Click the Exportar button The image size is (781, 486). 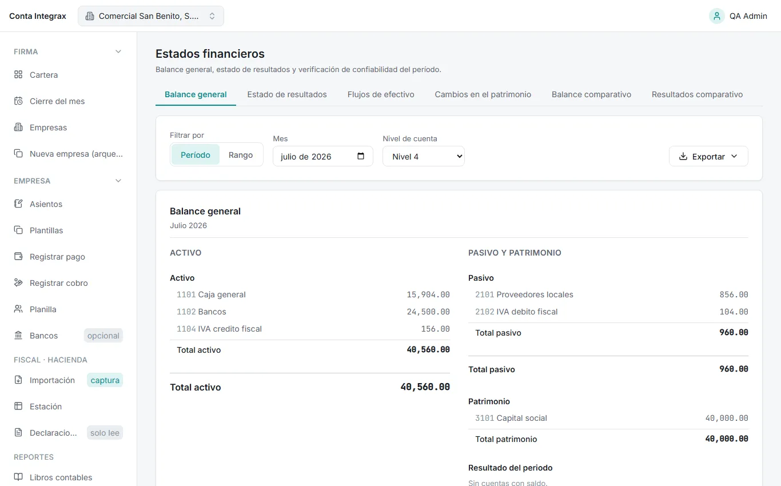click(708, 156)
